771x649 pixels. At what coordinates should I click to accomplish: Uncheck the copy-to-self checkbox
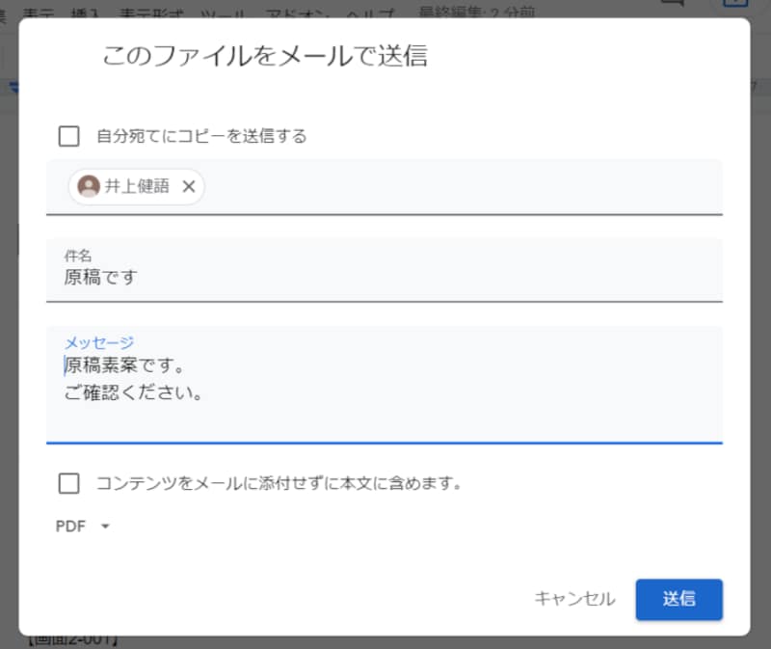tap(67, 136)
